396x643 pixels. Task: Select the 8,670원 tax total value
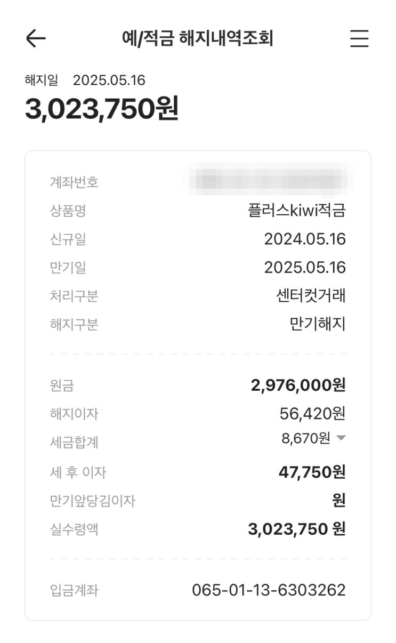tap(305, 438)
